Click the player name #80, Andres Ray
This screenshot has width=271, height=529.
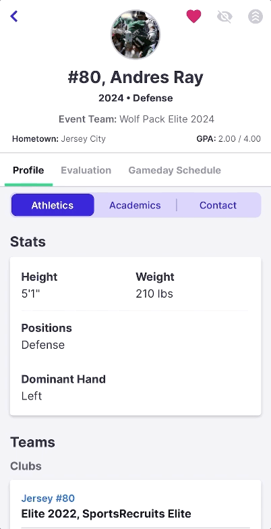(x=135, y=77)
